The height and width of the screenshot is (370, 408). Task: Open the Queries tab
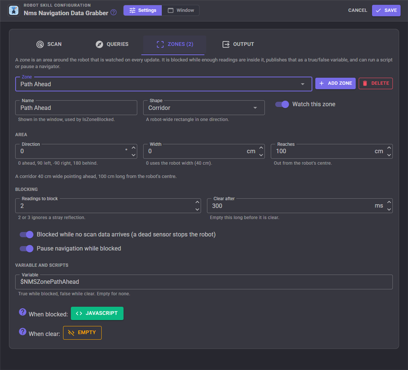point(112,44)
